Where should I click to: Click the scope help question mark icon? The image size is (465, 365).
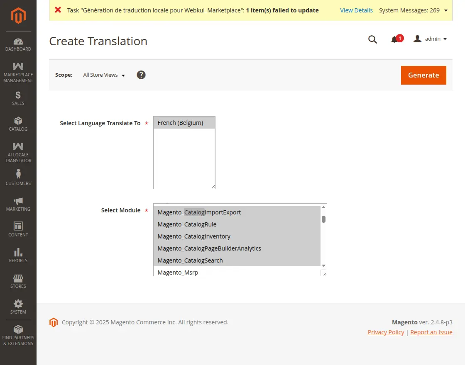141,75
